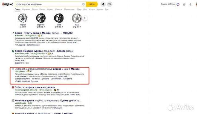Open the Все производители sitelink
This screenshot has height=114, width=197.
pos(22,79)
